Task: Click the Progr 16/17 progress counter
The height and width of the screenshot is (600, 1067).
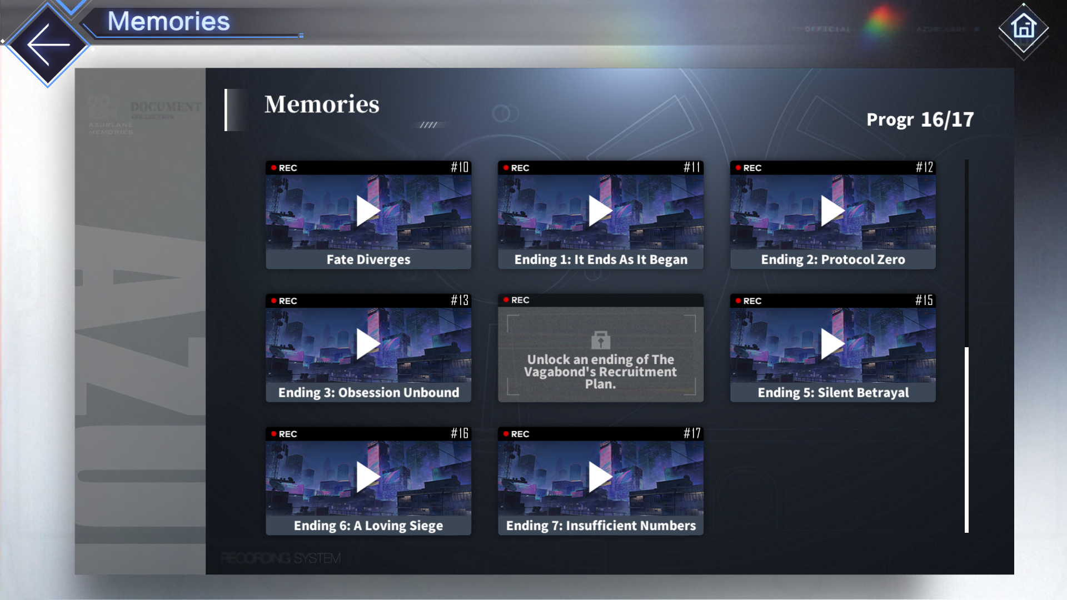Action: (920, 119)
